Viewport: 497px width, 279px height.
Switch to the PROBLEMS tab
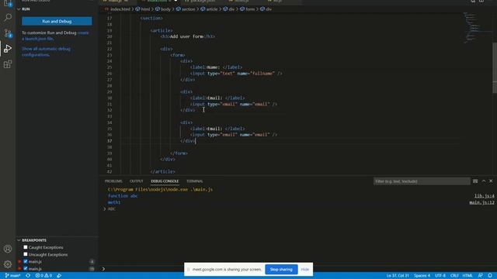click(113, 181)
